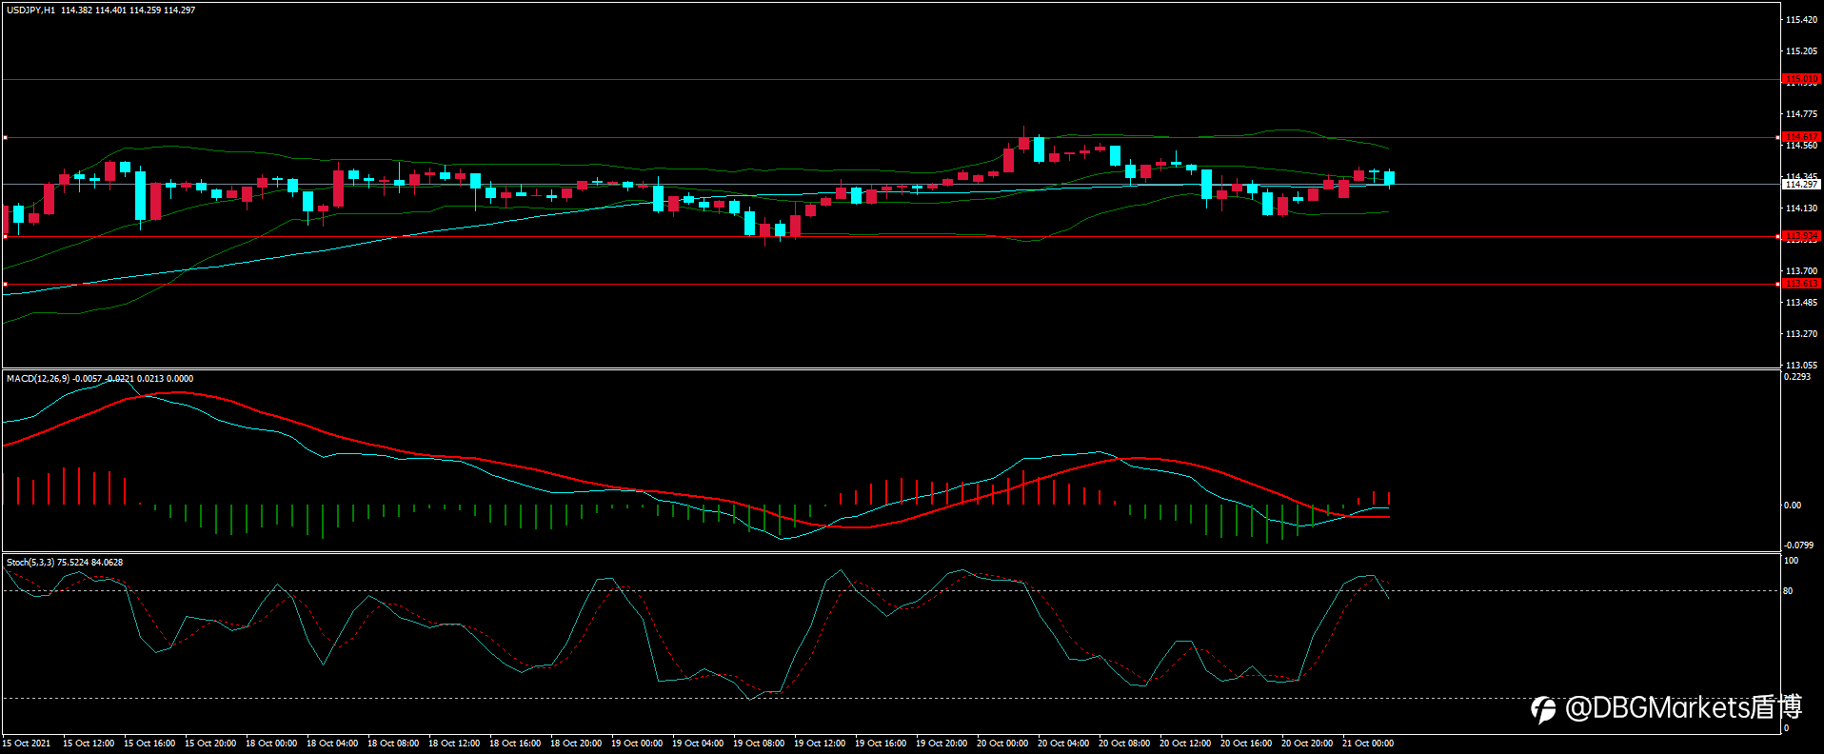Click the 113.485 price axis label
1824x754 pixels.
point(1802,303)
